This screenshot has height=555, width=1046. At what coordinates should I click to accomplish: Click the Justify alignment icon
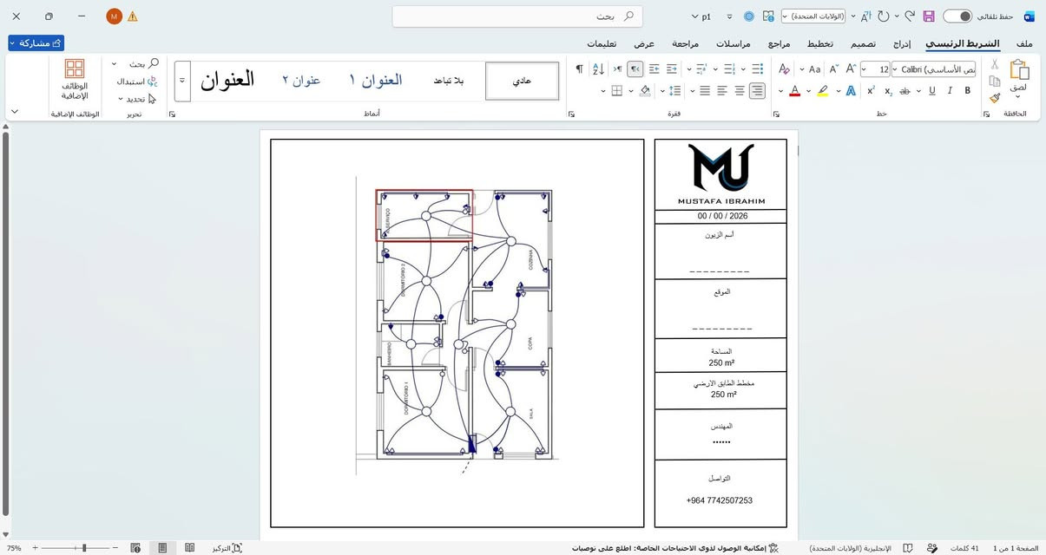click(x=705, y=91)
